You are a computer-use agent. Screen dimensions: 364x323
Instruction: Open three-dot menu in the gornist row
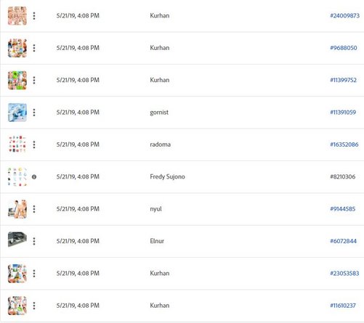click(x=34, y=113)
